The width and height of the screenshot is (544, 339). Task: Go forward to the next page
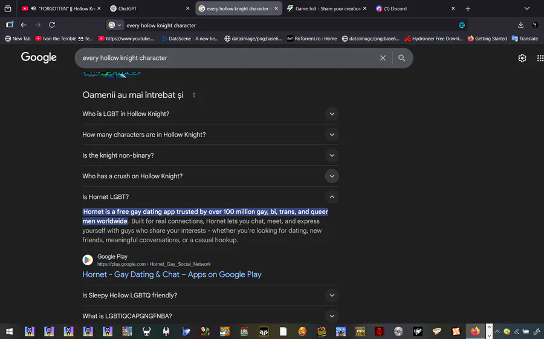point(37,25)
